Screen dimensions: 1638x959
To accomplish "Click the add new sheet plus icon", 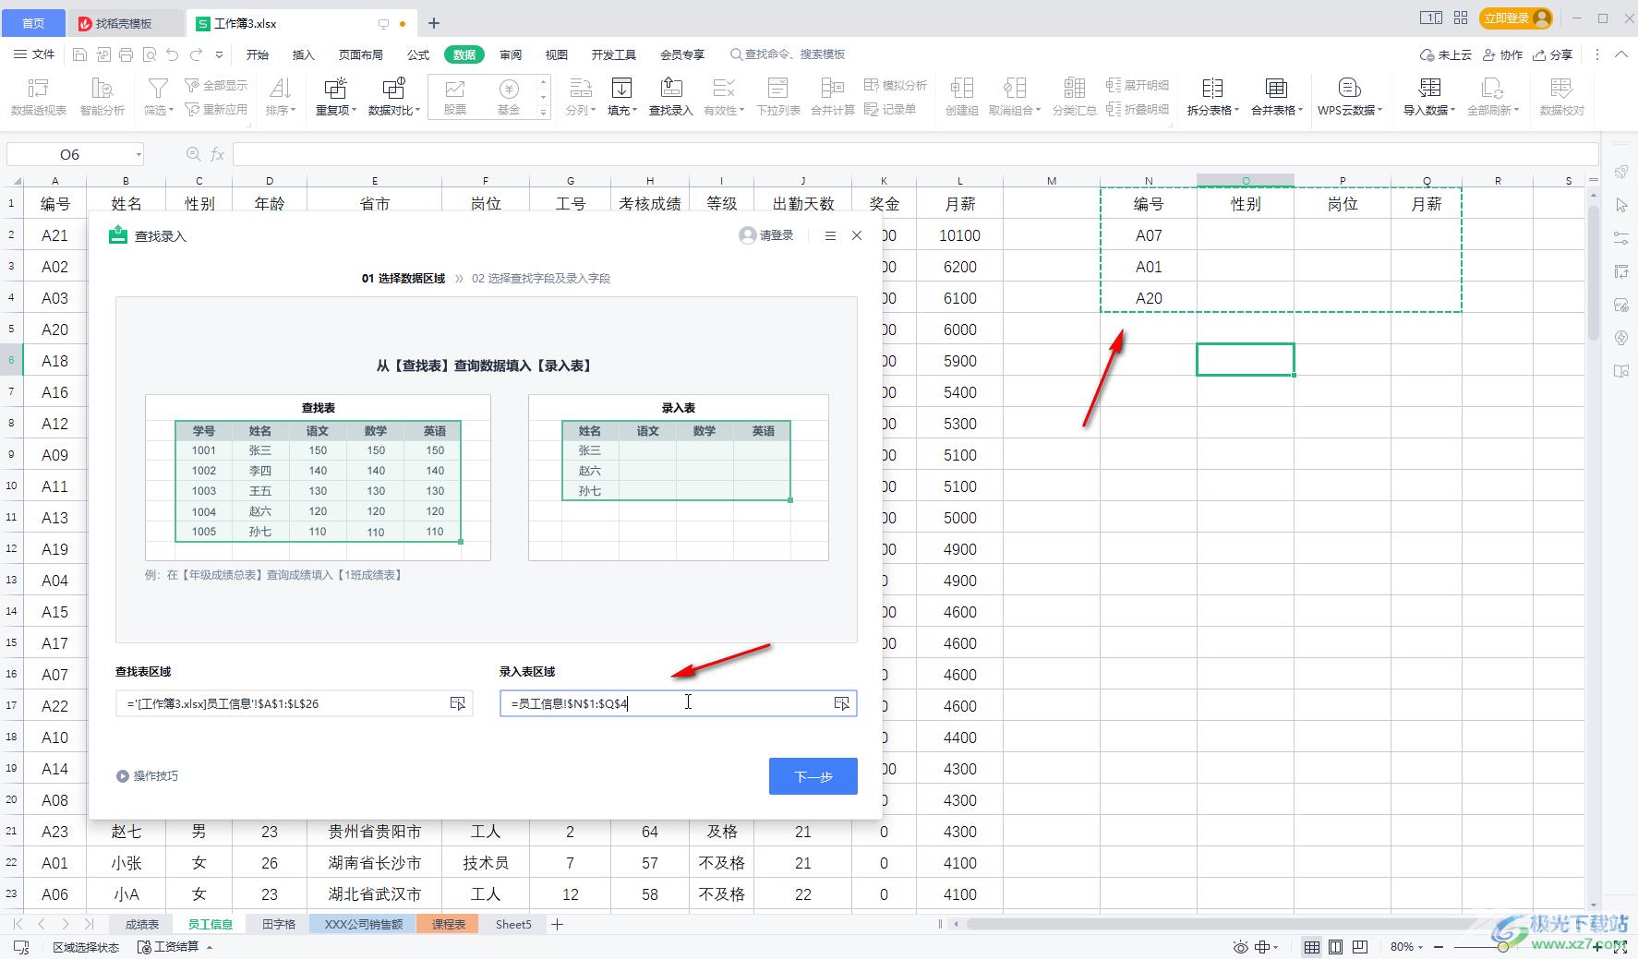I will [557, 924].
